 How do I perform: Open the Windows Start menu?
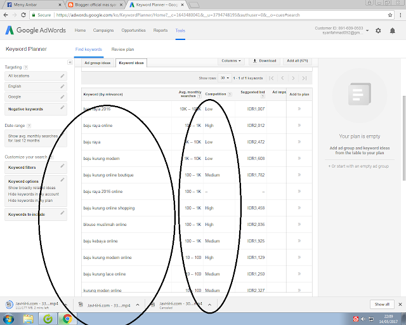[10, 319]
